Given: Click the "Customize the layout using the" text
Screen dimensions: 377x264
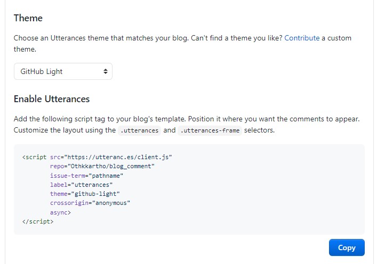Looking at the screenshot, I should point(65,130).
